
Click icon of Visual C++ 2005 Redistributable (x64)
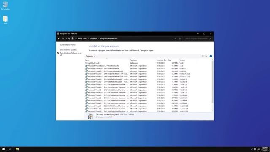coord(86,71)
